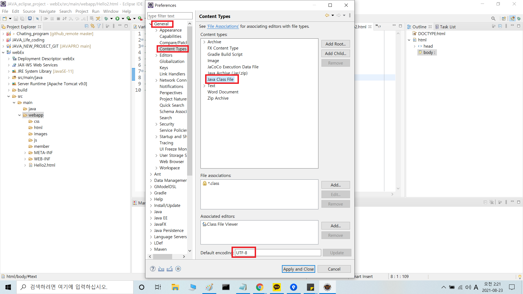523x294 pixels.
Task: Expand the Java preferences category
Action: pos(151,212)
